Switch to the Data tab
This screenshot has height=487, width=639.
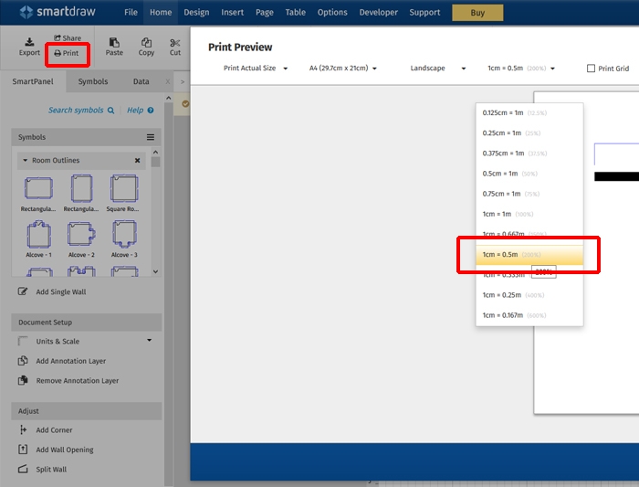(x=141, y=81)
